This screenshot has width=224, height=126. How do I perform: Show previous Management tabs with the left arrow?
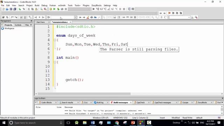(2, 25)
